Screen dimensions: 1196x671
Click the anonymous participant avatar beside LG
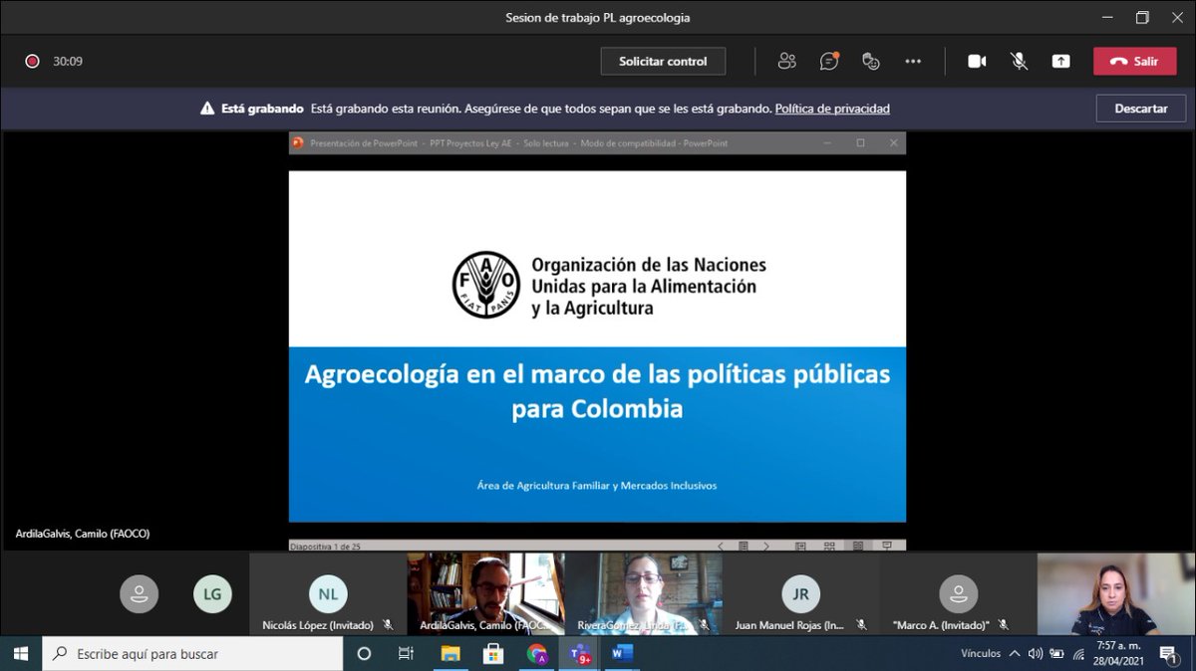tap(140, 594)
